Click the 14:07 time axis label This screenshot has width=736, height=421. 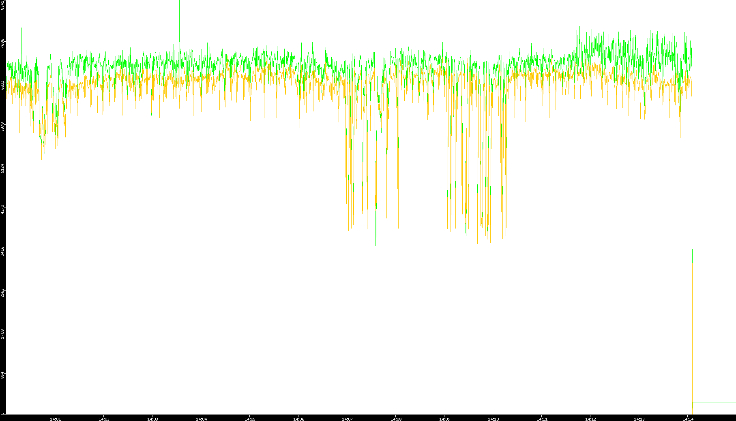[x=347, y=419]
